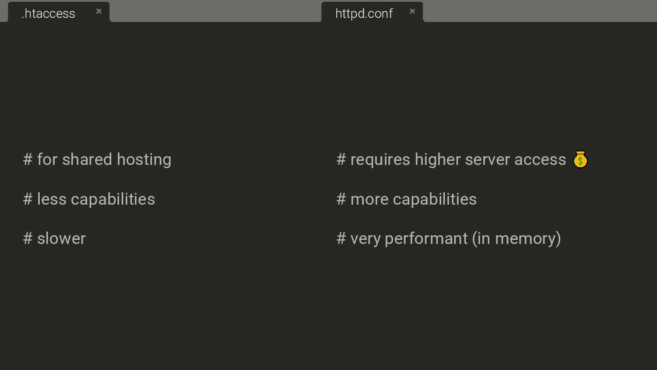
Task: Click the money bag emoji
Action: click(580, 159)
